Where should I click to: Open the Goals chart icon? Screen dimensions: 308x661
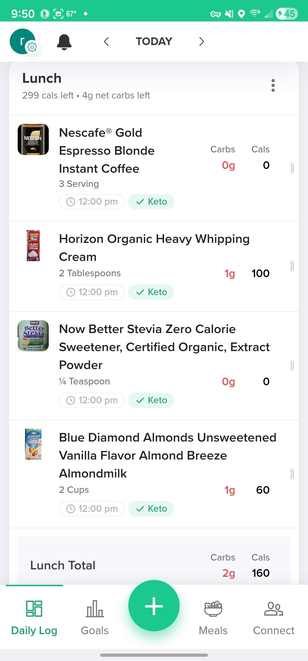(95, 617)
